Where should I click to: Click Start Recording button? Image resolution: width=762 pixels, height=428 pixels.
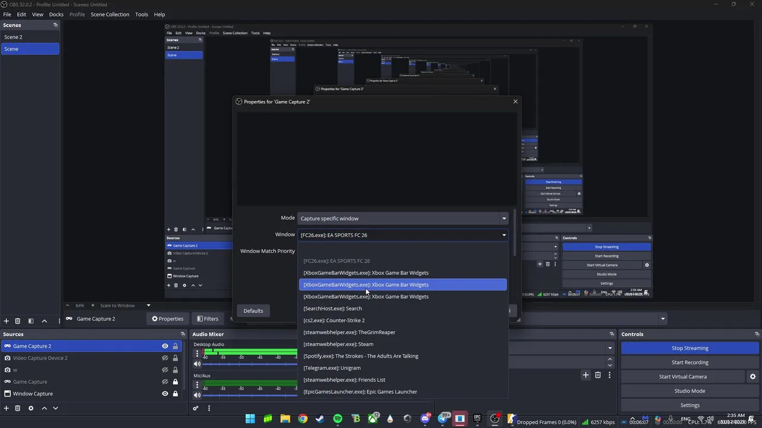(x=690, y=363)
